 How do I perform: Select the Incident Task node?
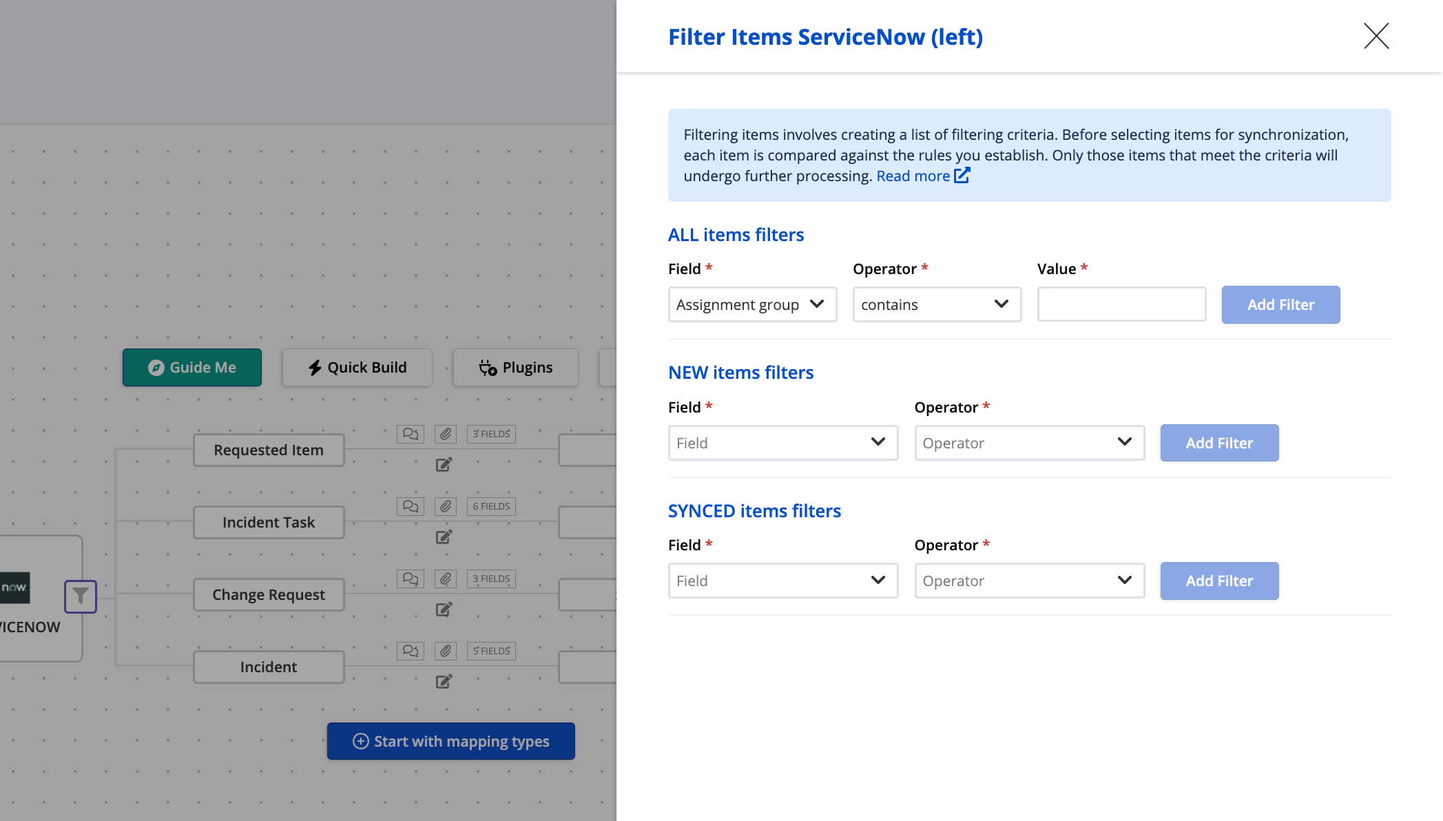click(x=269, y=522)
